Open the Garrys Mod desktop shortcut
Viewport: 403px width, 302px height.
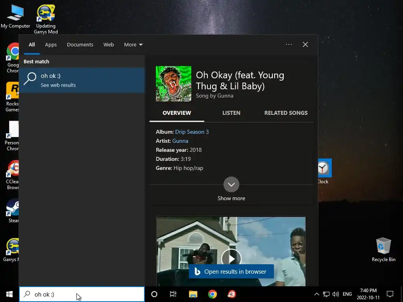pyautogui.click(x=11, y=250)
